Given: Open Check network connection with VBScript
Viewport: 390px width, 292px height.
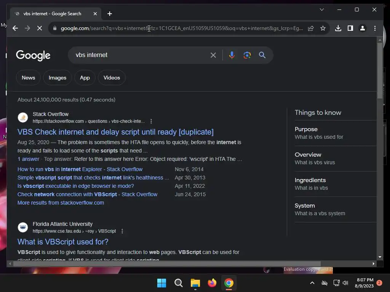Looking at the screenshot, I should coord(87,194).
